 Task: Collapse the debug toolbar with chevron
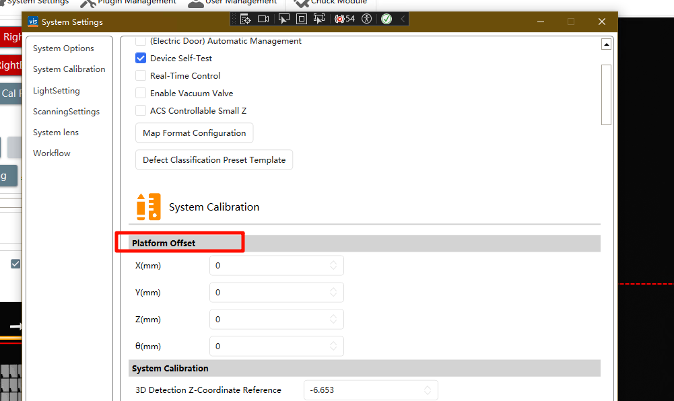tap(403, 19)
